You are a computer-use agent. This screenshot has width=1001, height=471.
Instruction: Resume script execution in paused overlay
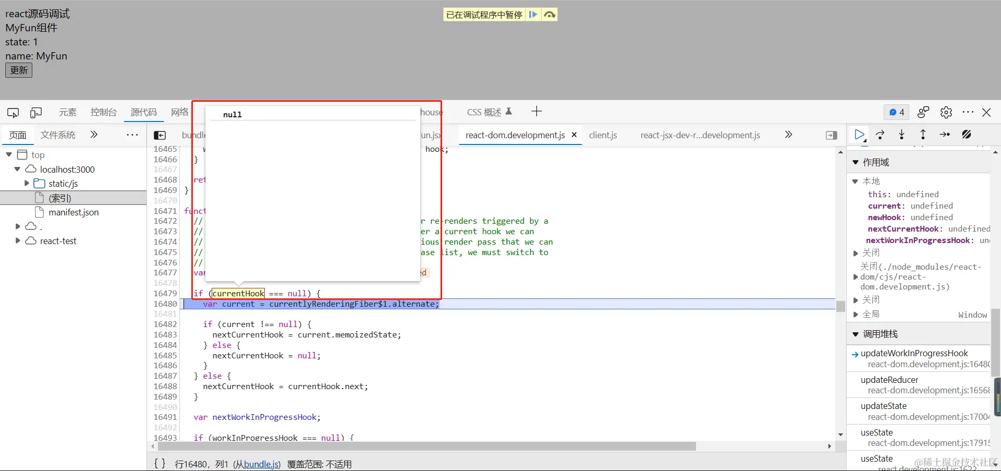533,15
